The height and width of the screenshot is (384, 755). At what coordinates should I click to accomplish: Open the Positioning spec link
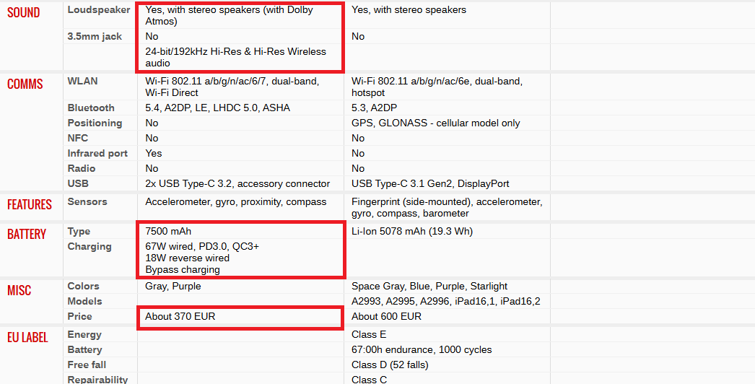pyautogui.click(x=95, y=123)
